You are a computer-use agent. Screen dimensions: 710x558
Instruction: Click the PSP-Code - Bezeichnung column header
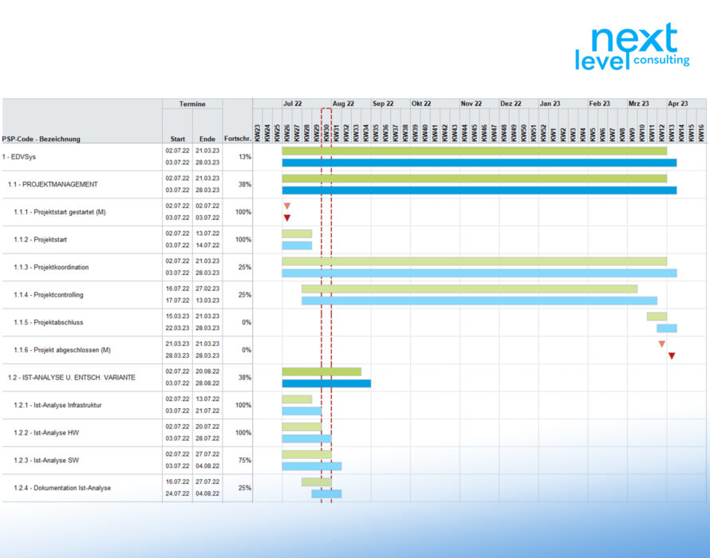coord(41,139)
